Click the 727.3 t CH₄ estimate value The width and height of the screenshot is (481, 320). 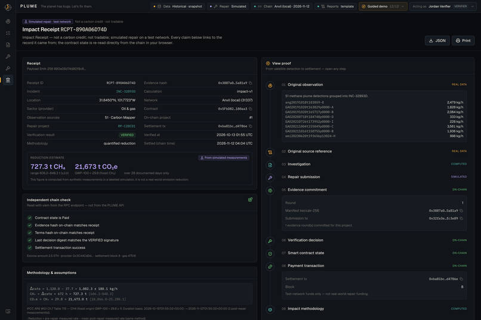click(x=48, y=167)
